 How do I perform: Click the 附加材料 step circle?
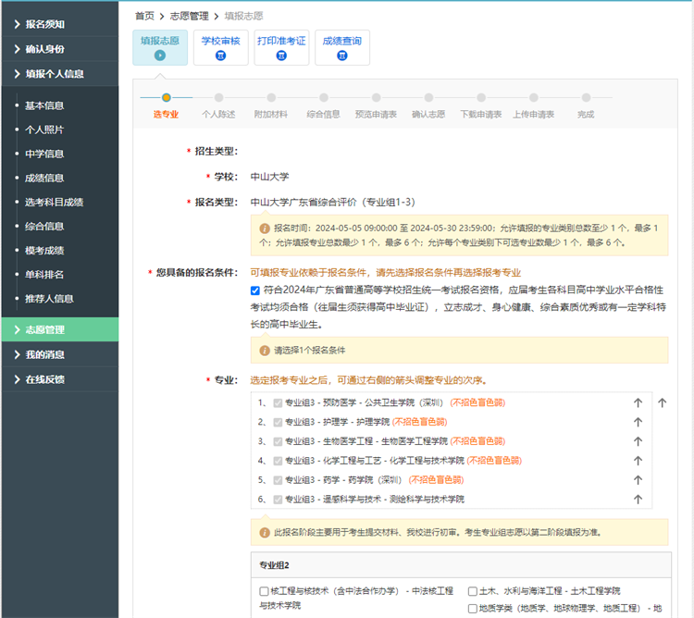271,97
